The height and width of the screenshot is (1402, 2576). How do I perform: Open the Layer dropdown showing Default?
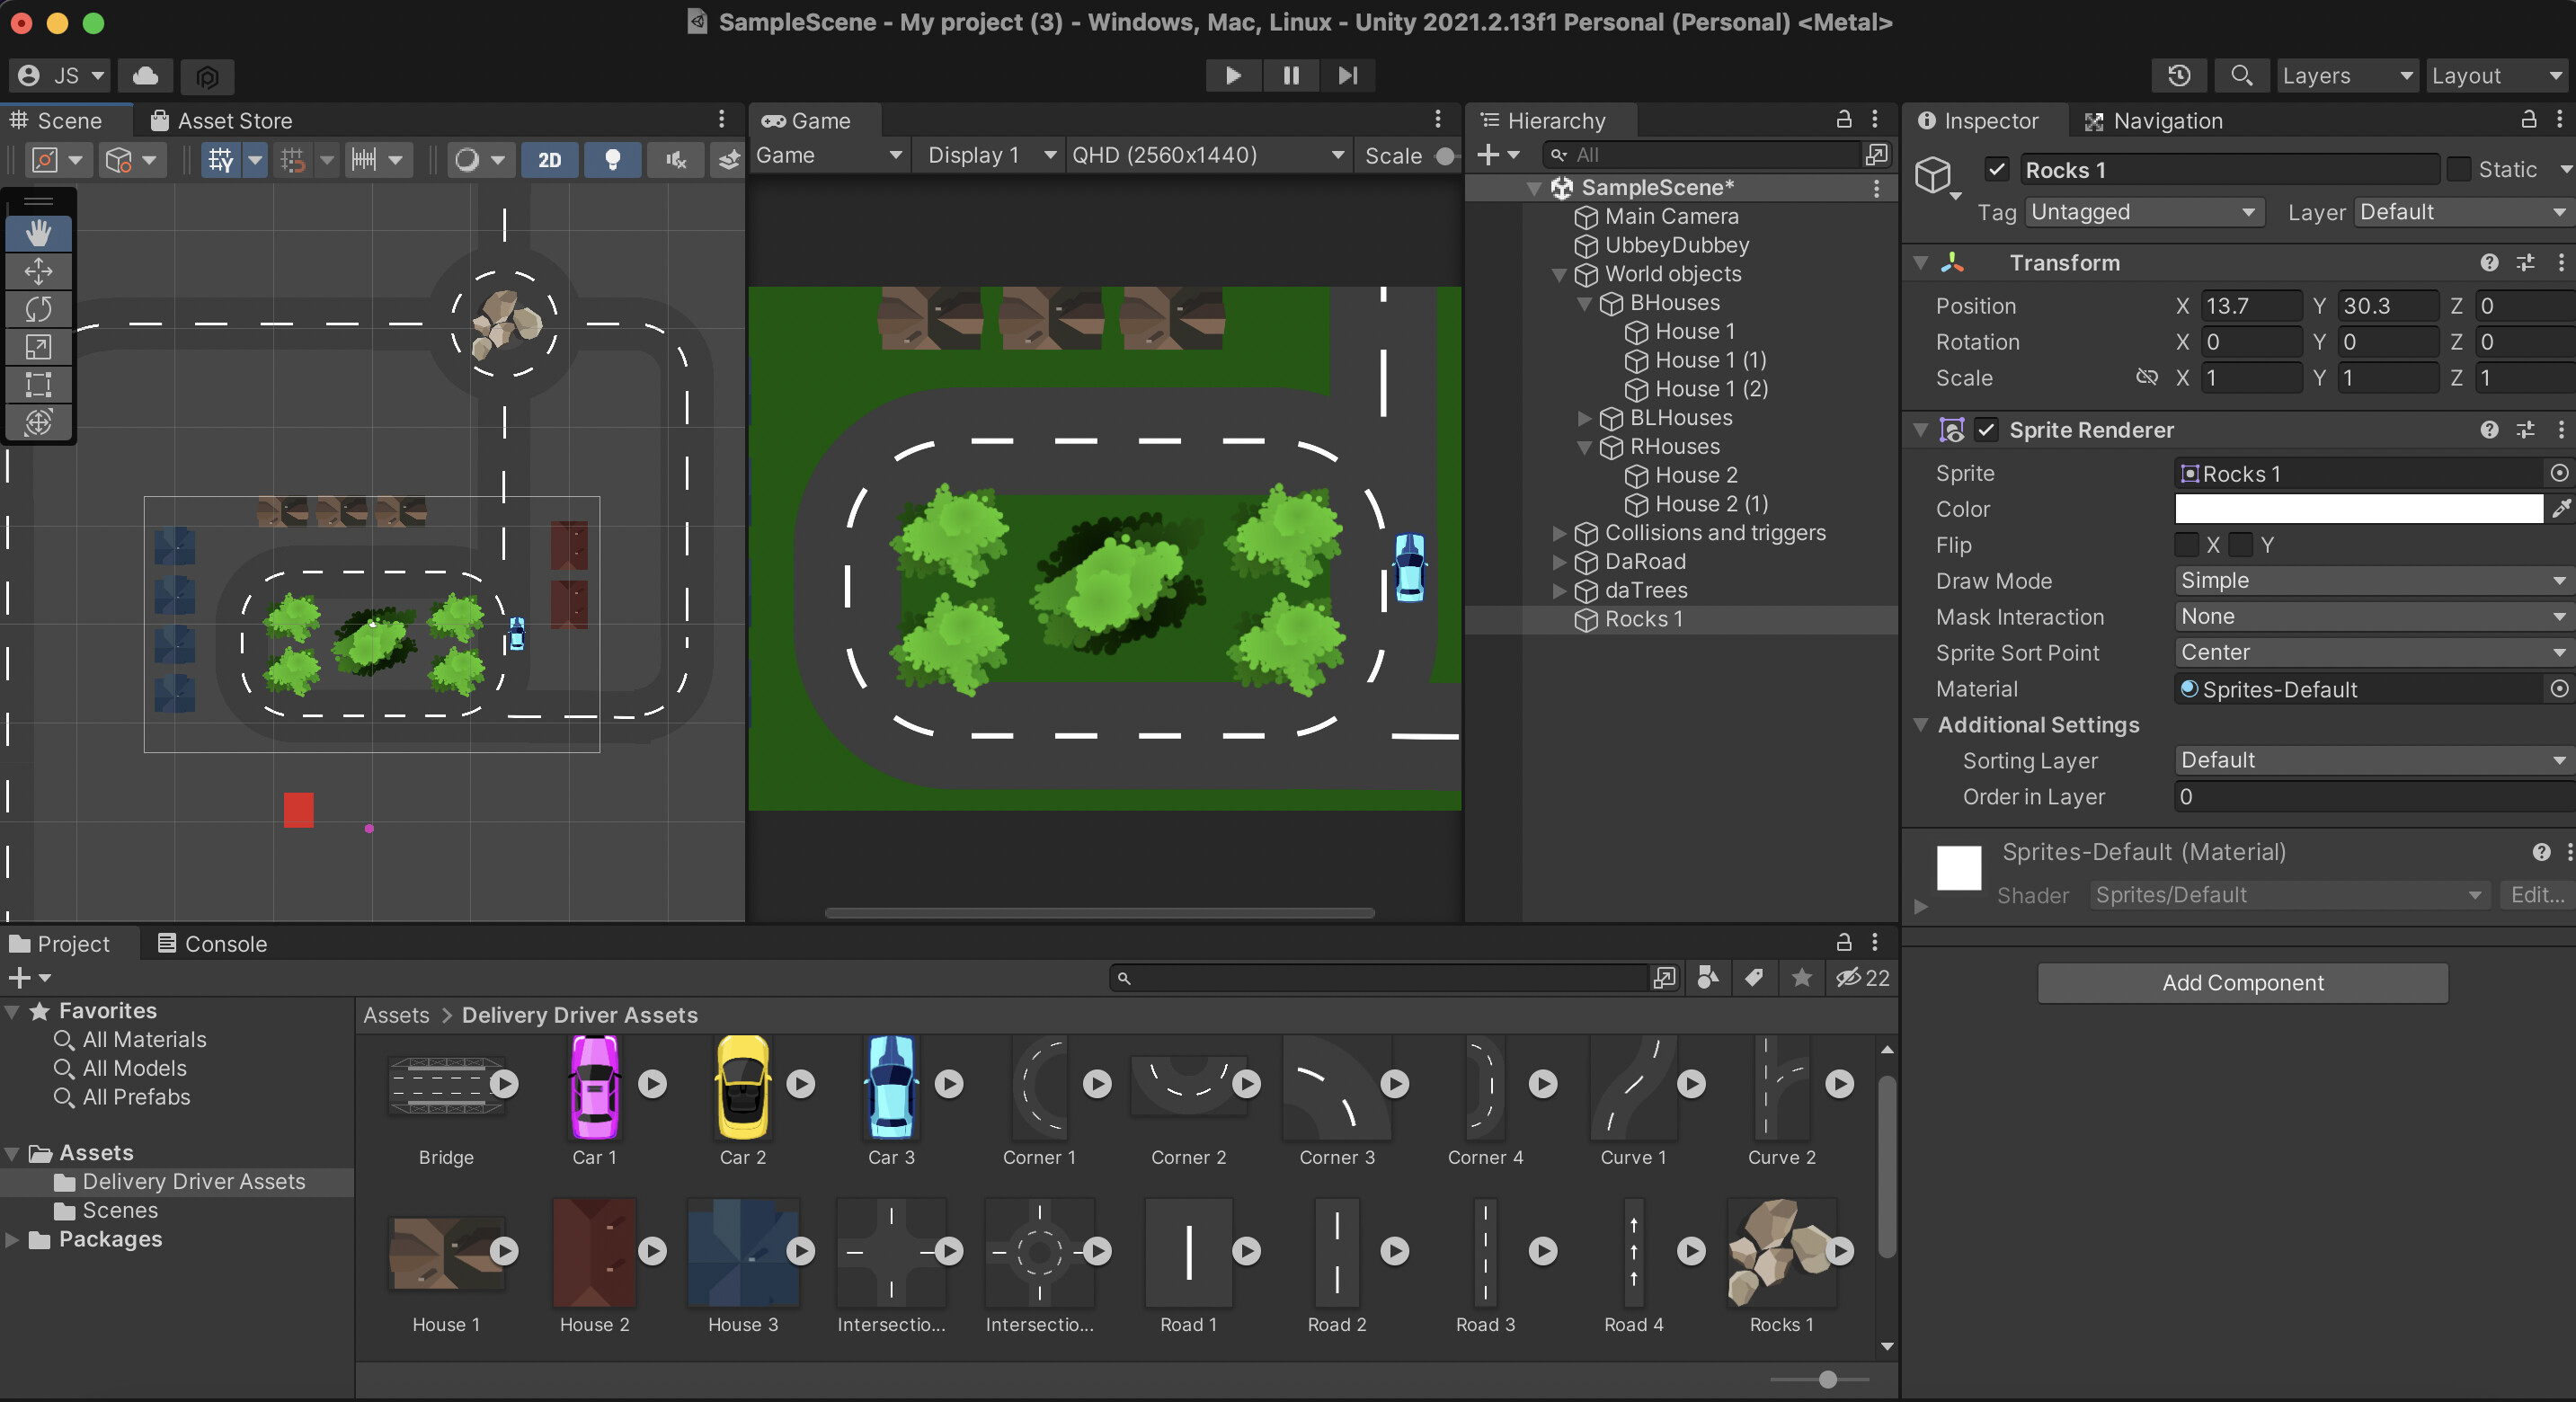tap(2464, 212)
